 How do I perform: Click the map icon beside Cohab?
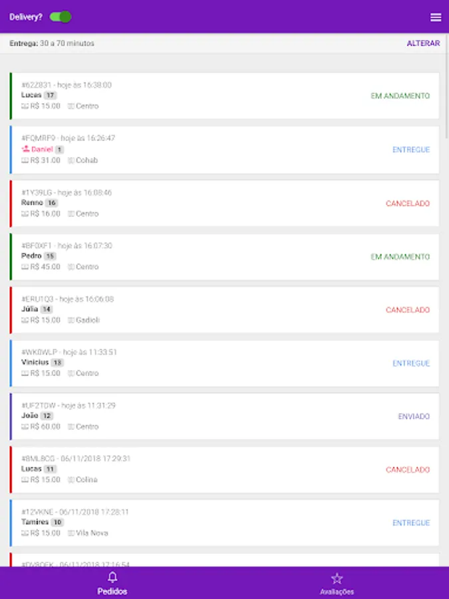tap(71, 160)
